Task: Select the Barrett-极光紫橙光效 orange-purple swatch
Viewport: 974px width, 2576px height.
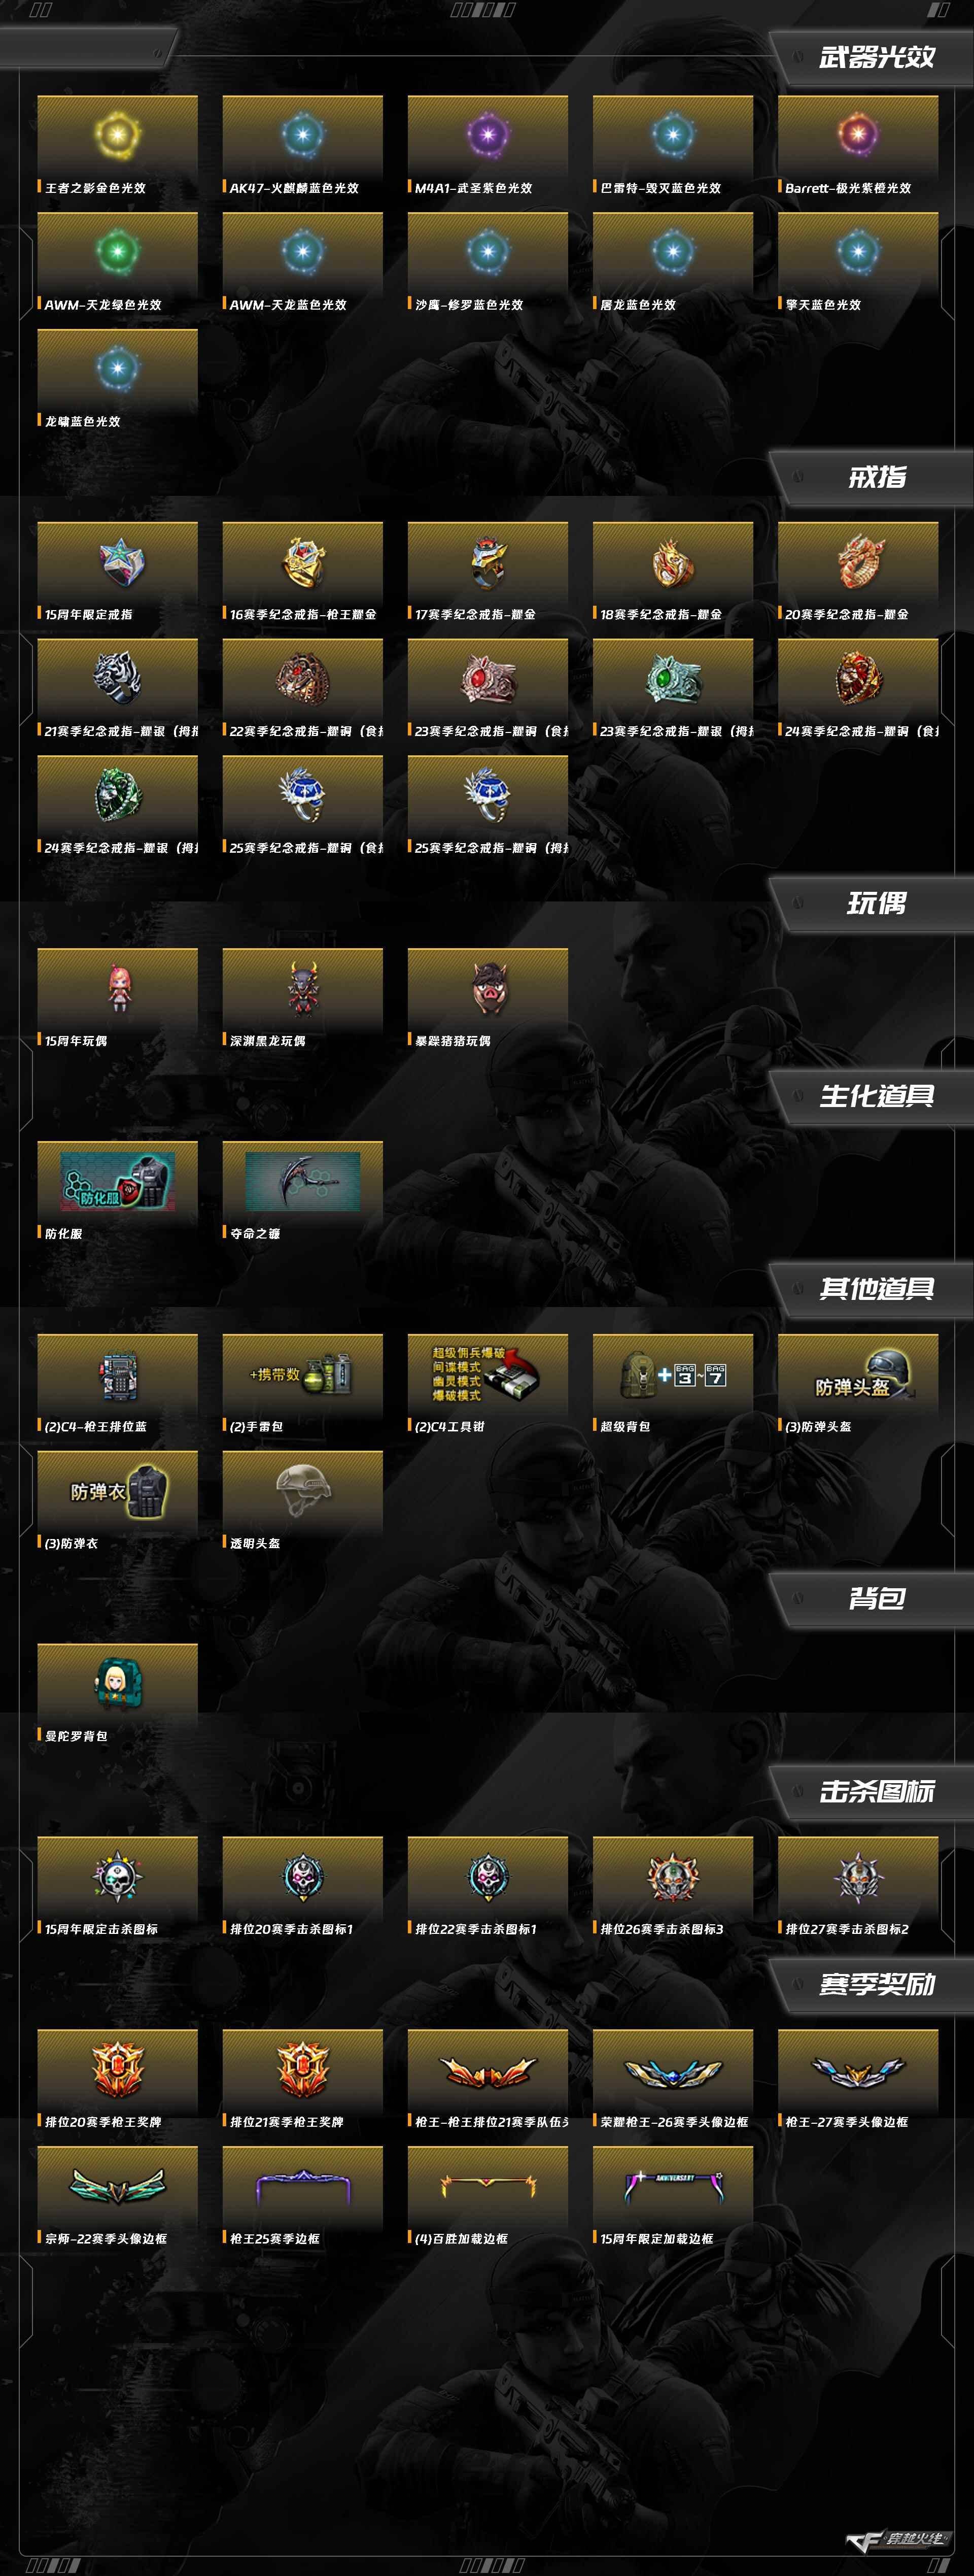Action: [x=857, y=135]
